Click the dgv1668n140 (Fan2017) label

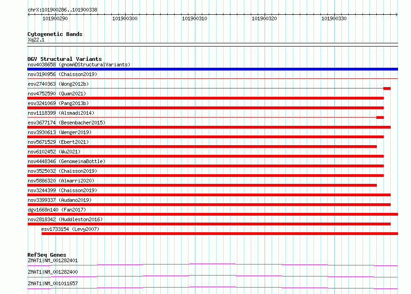point(57,210)
